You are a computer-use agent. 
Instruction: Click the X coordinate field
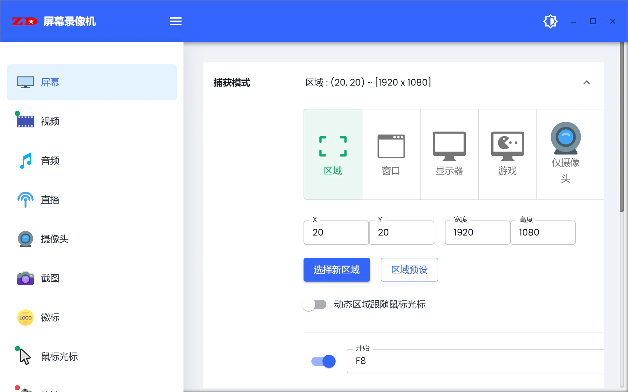[x=336, y=233]
